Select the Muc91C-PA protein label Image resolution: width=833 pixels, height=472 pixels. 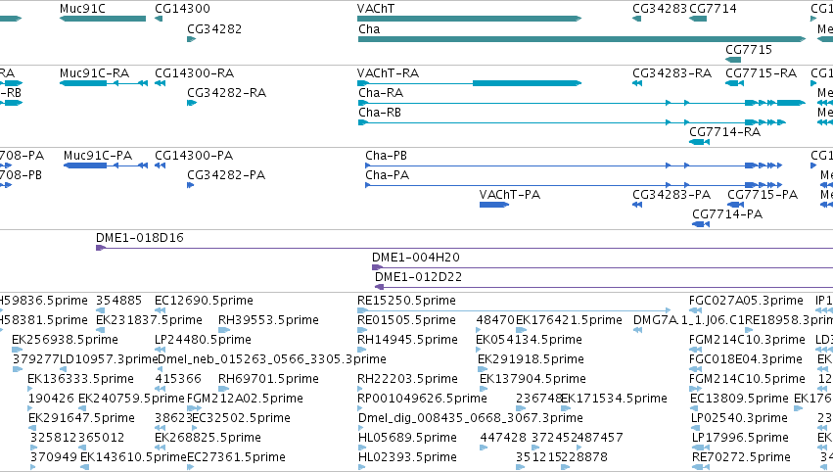[x=98, y=155]
